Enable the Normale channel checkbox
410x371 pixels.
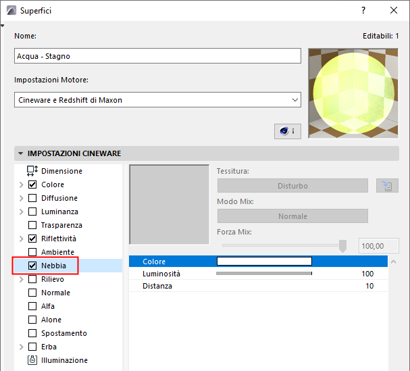pyautogui.click(x=32, y=293)
